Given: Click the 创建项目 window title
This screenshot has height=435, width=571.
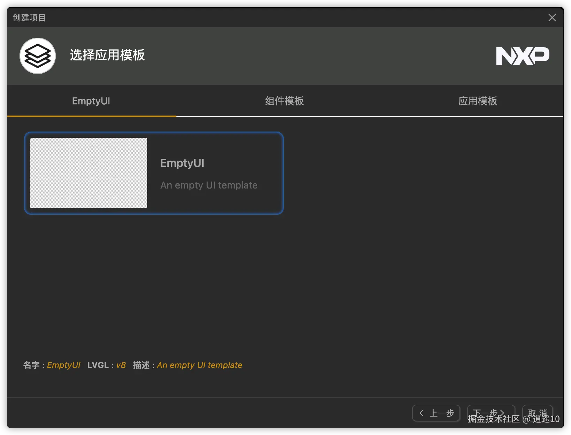Looking at the screenshot, I should point(29,17).
